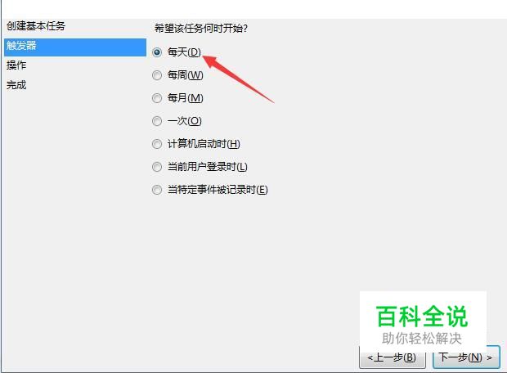Go to 创建基本任务 step in sidebar

[x=36, y=26]
